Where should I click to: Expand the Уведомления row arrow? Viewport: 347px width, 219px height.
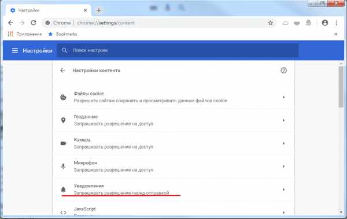tap(283, 190)
